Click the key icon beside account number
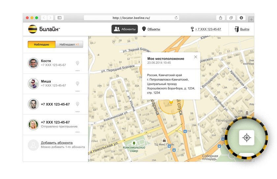Screen dimensions: 277x179 (x=192, y=29)
